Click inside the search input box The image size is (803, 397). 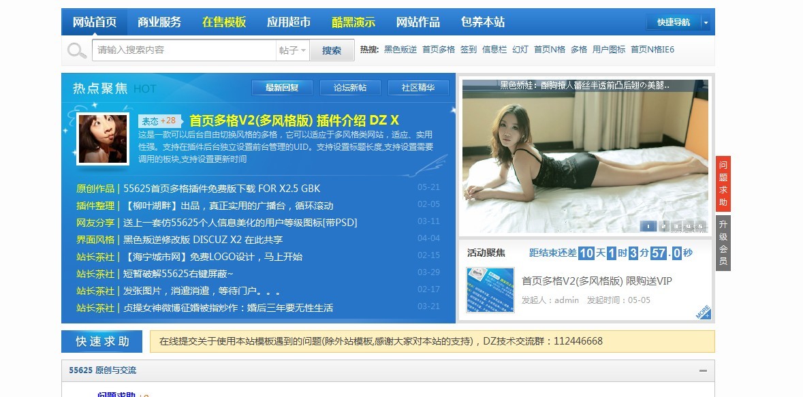(x=184, y=50)
